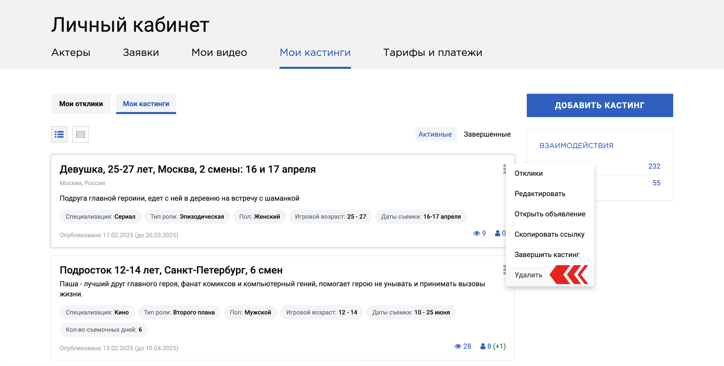Click ВЗАИМОДЕЙСТВИЯ panel heading

coord(576,146)
